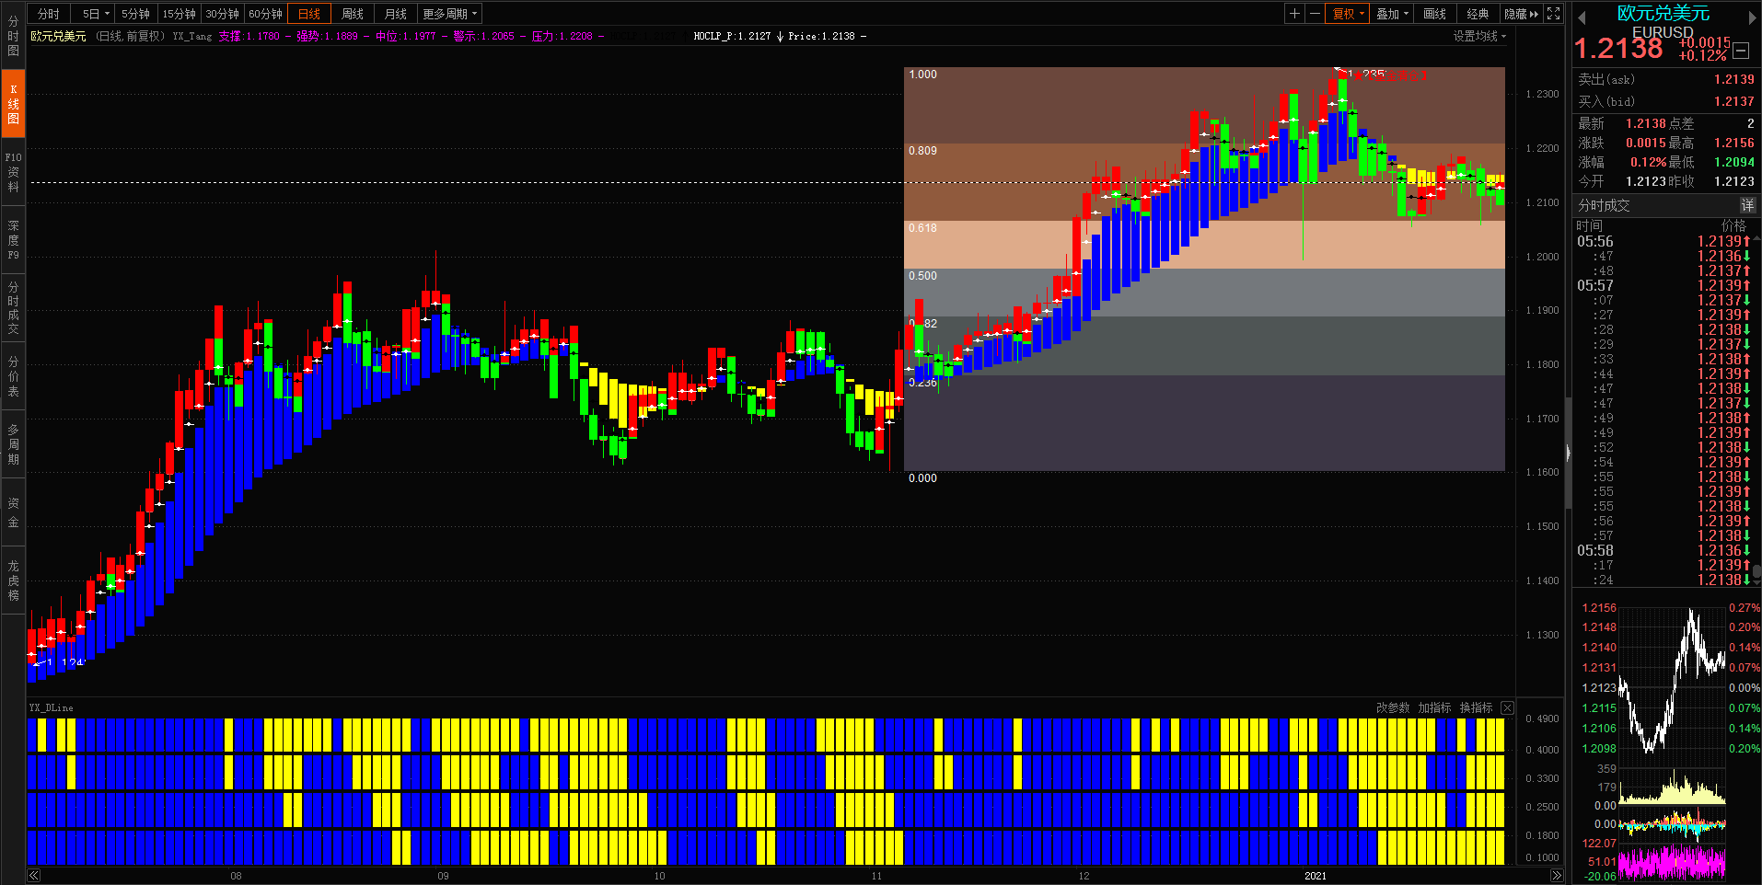Switch to 经典 classic chart mode
The width and height of the screenshot is (1762, 885).
click(1478, 14)
